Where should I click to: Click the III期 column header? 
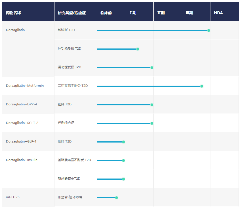tap(196, 12)
